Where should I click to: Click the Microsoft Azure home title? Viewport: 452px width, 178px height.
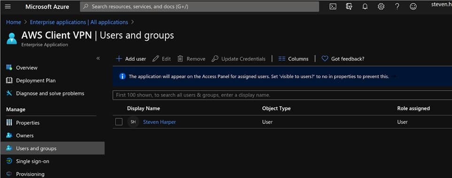click(x=47, y=7)
